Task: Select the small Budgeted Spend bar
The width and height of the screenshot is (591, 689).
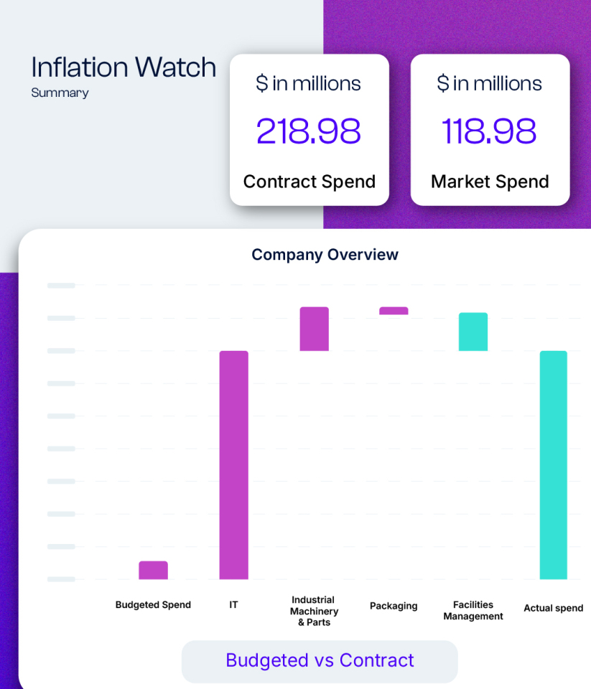Action: [x=153, y=570]
